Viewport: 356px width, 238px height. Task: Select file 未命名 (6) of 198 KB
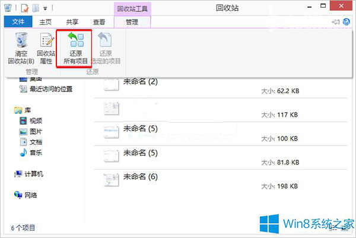click(x=221, y=181)
